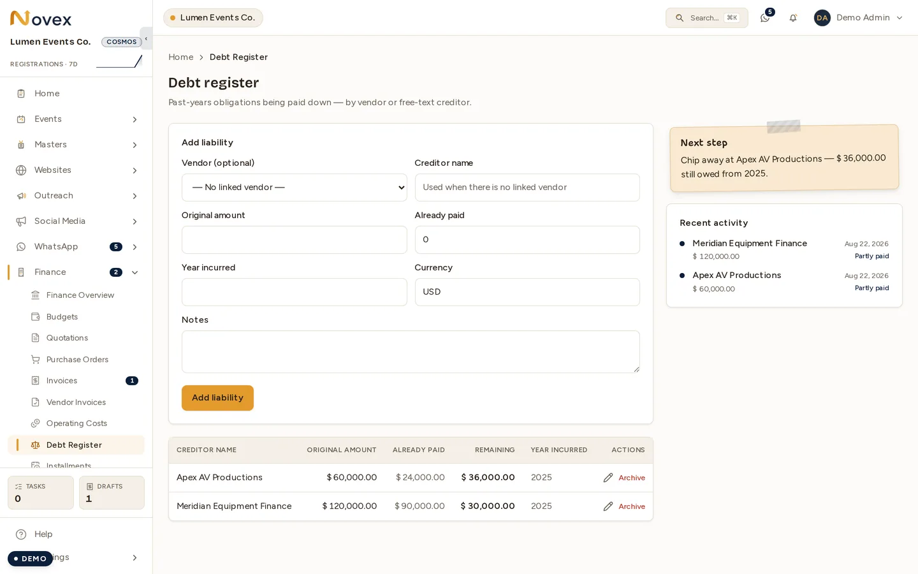This screenshot has width=918, height=574.
Task: Collapse the Finance section chevron
Action: pos(135,272)
